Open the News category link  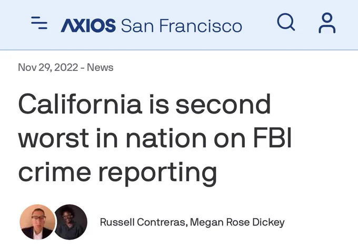pos(100,67)
